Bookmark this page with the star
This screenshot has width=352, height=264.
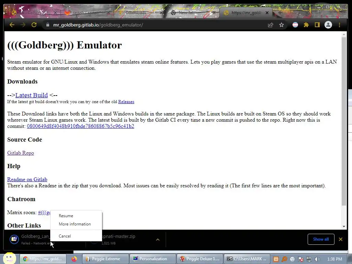coord(282,25)
